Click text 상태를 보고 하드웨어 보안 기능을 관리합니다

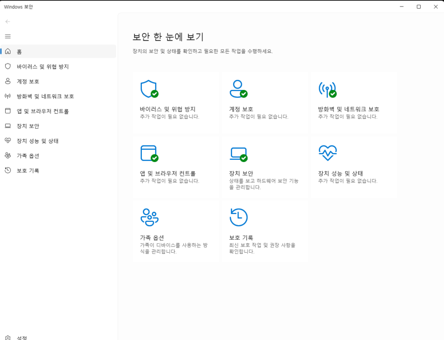(x=264, y=184)
